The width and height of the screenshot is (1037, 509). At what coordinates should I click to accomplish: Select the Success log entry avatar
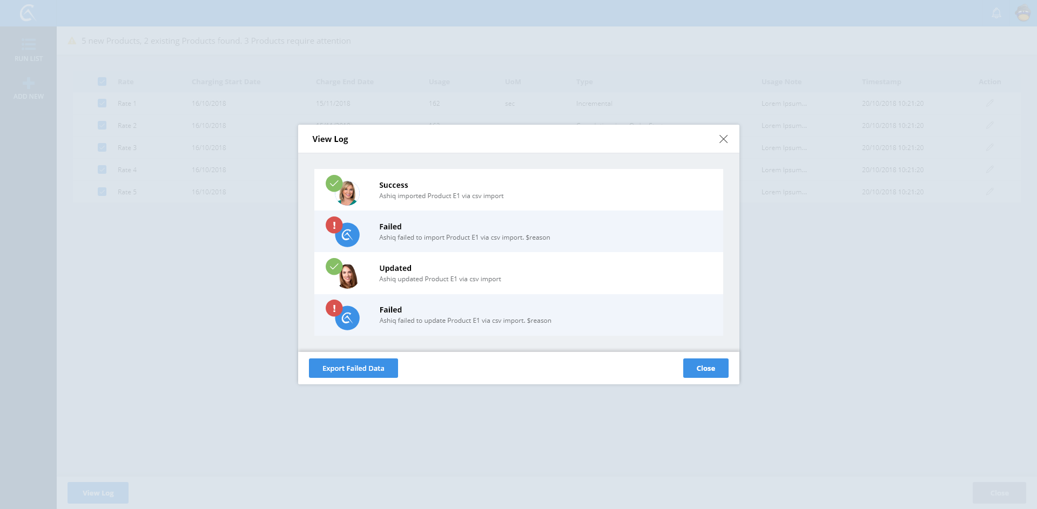pos(347,193)
